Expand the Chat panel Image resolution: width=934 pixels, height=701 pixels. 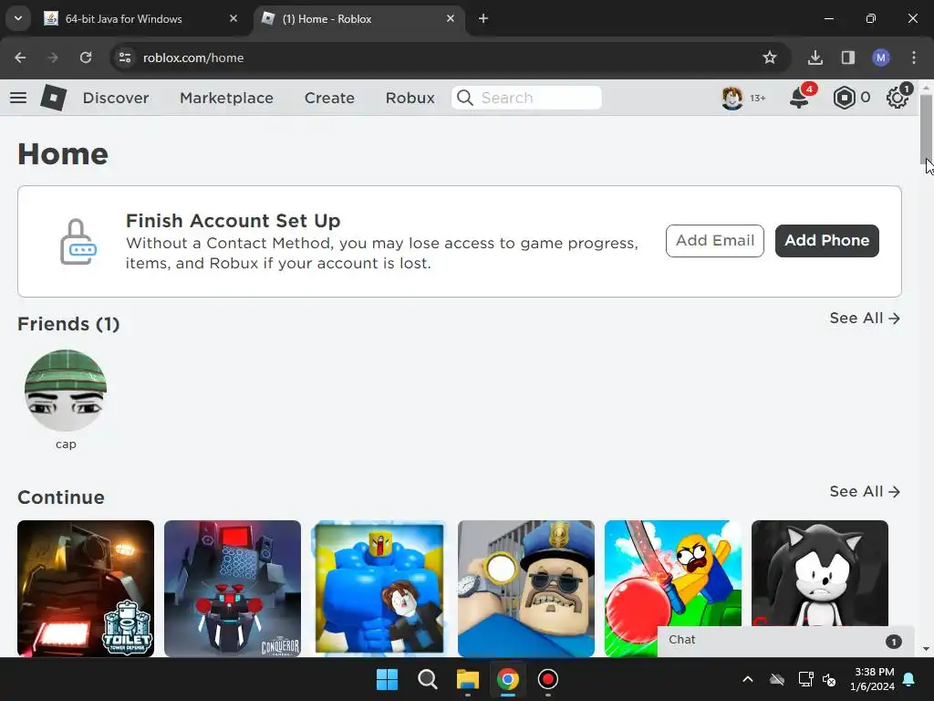785,641
